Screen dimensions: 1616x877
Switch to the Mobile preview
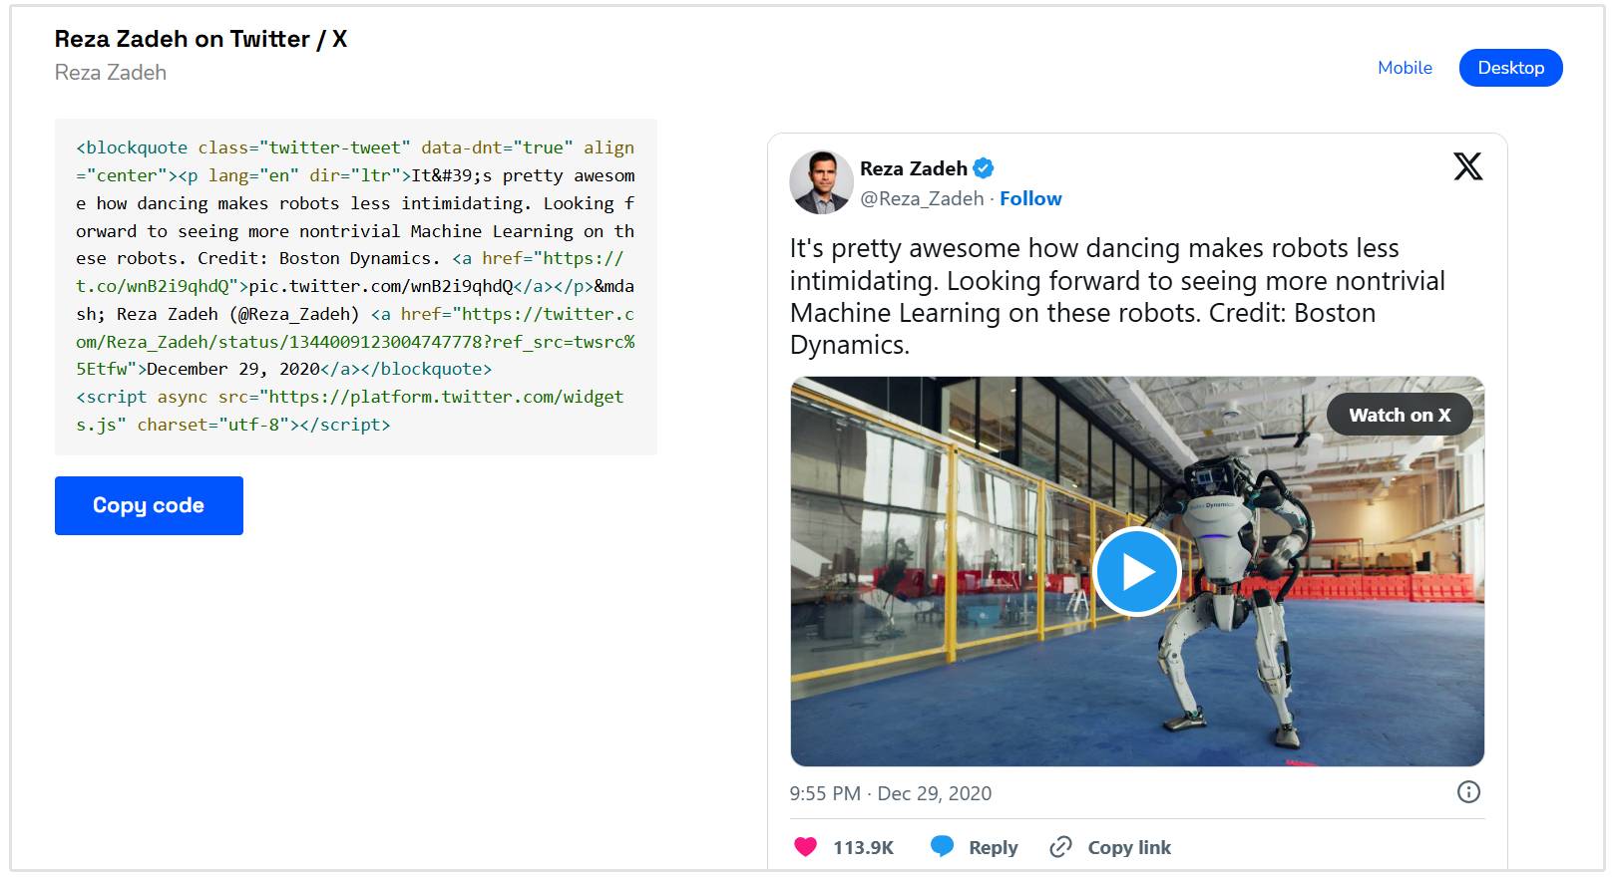tap(1405, 68)
